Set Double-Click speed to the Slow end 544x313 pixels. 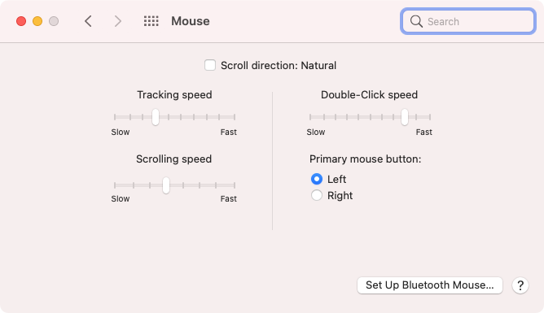[x=310, y=117]
